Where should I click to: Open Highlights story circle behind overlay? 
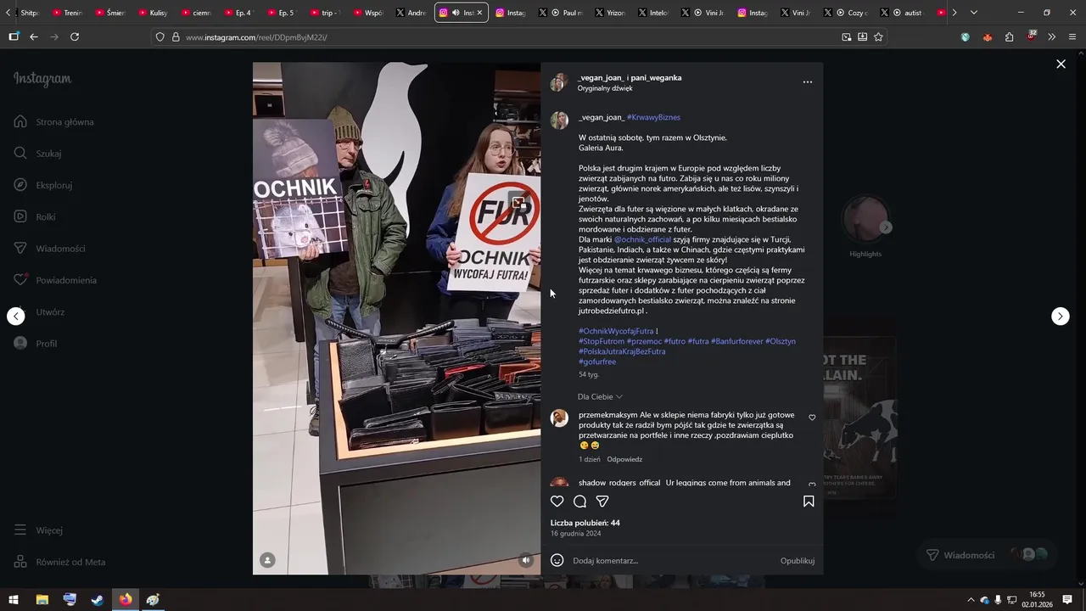[x=865, y=221]
